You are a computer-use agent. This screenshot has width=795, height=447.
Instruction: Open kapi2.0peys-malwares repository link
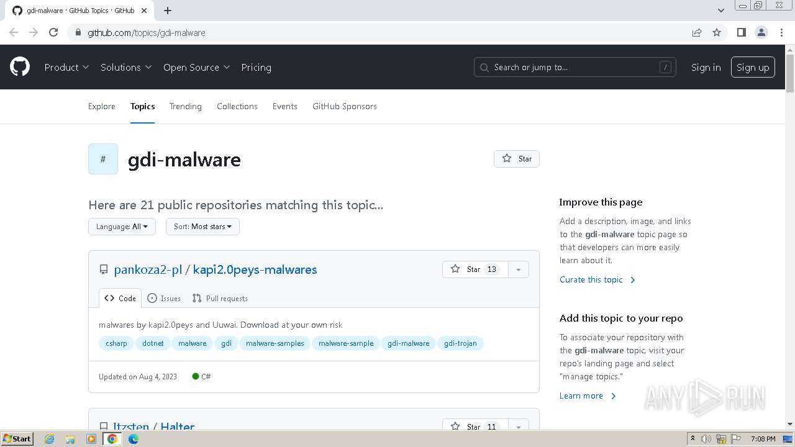pyautogui.click(x=255, y=269)
